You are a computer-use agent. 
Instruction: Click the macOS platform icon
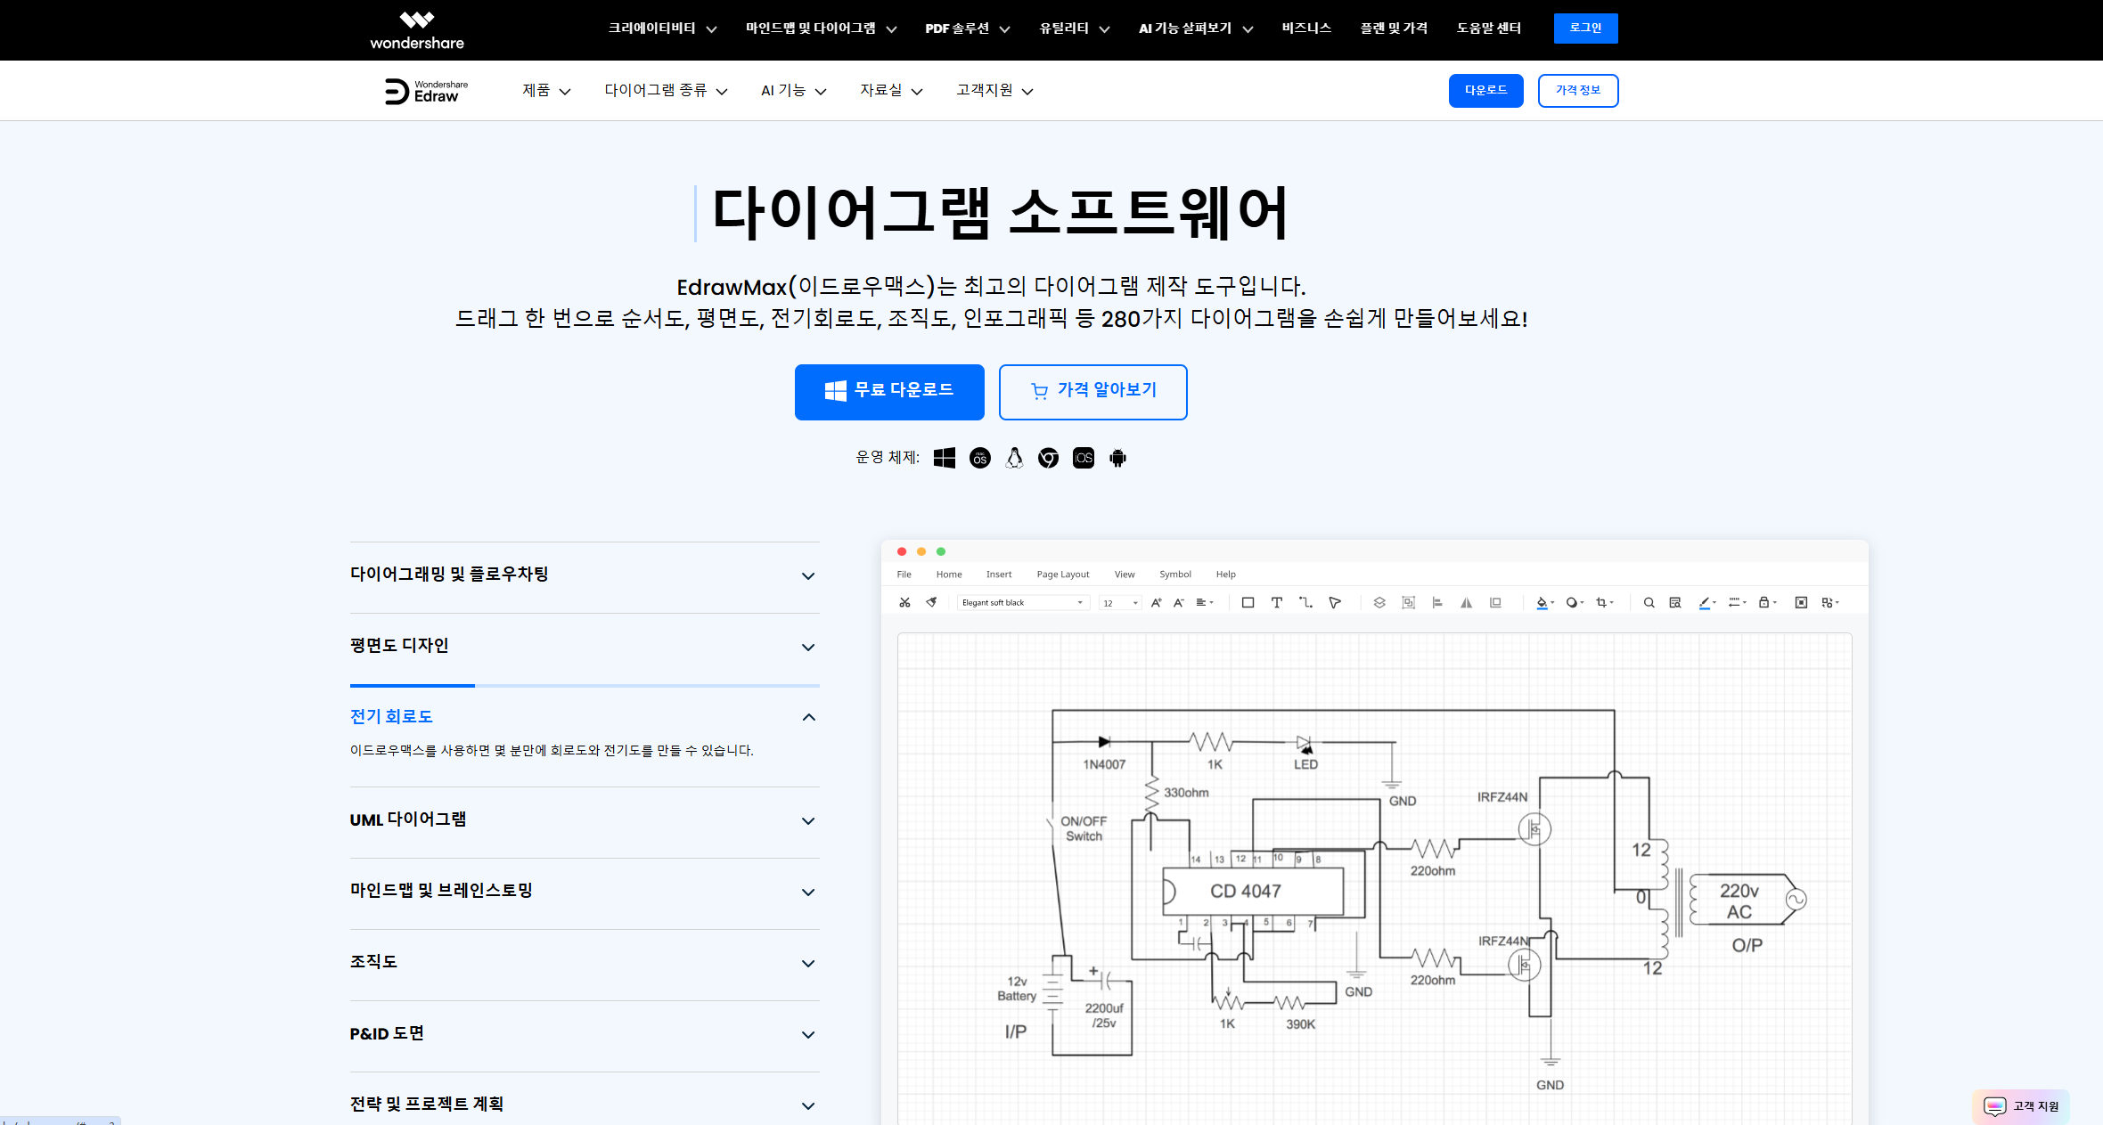tap(979, 458)
